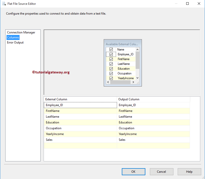Click the horizontal scrollbar thumb in column list
Image resolution: width=205 pixels, height=179 pixels.
click(x=120, y=82)
